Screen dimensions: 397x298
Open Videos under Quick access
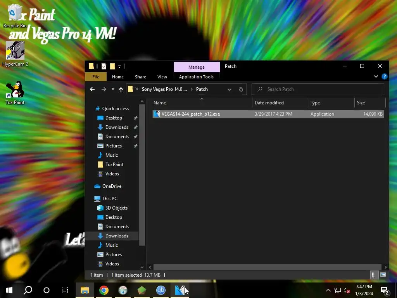click(112, 174)
